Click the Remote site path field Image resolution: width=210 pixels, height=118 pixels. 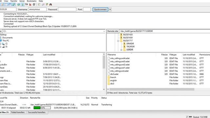coord(164,31)
